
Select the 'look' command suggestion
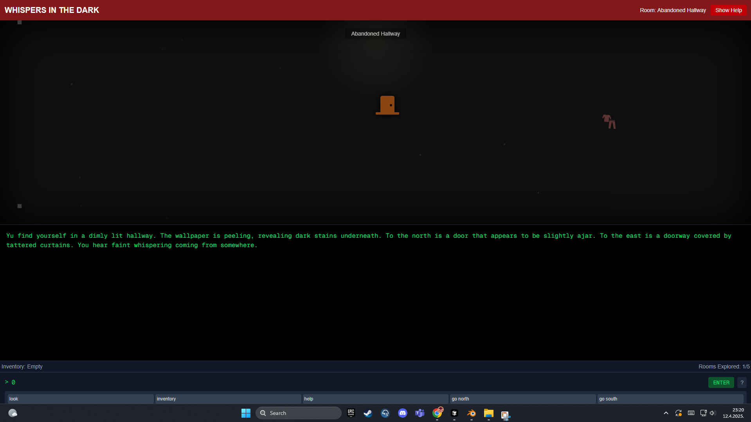81,399
